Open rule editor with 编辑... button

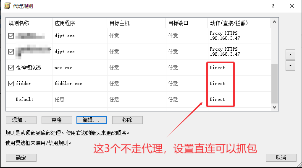pos(92,120)
